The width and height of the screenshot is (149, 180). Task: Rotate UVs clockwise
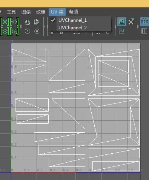(37, 31)
